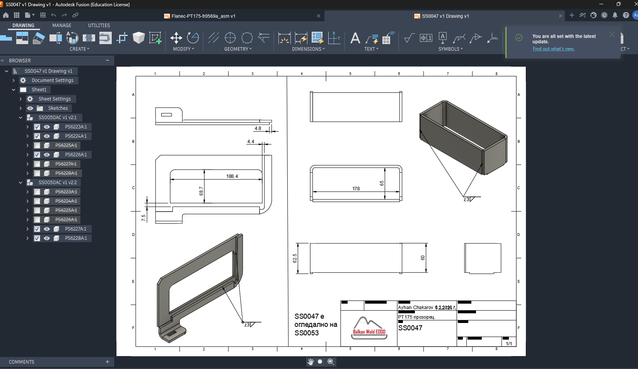Collapse the BROWSER panel
Image resolution: width=638 pixels, height=369 pixels.
pos(107,60)
